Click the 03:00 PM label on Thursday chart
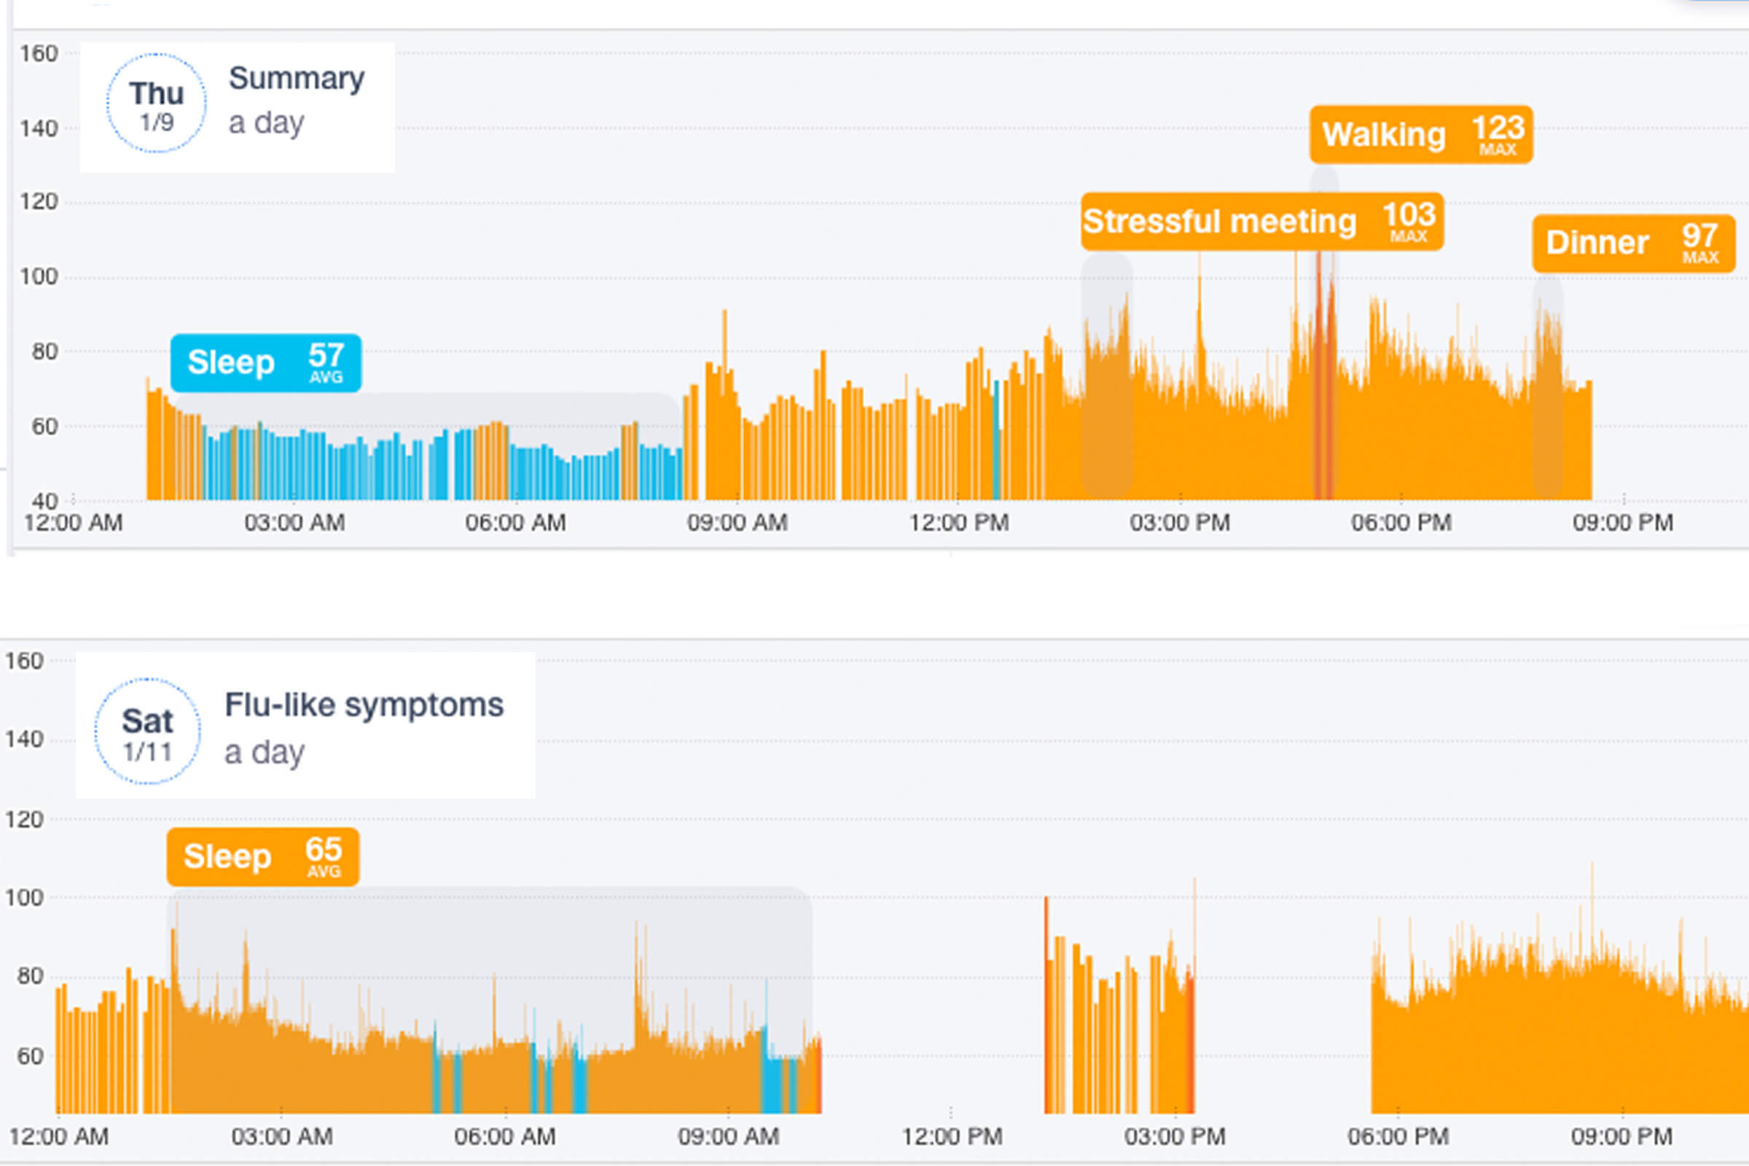Image resolution: width=1749 pixels, height=1166 pixels. pos(1180,523)
